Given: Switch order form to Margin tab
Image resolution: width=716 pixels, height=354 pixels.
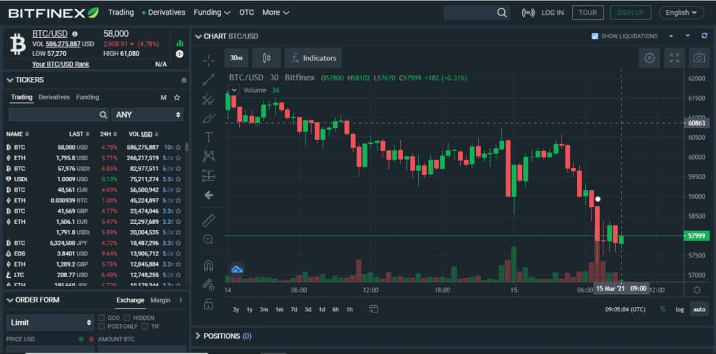Looking at the screenshot, I should tap(160, 300).
